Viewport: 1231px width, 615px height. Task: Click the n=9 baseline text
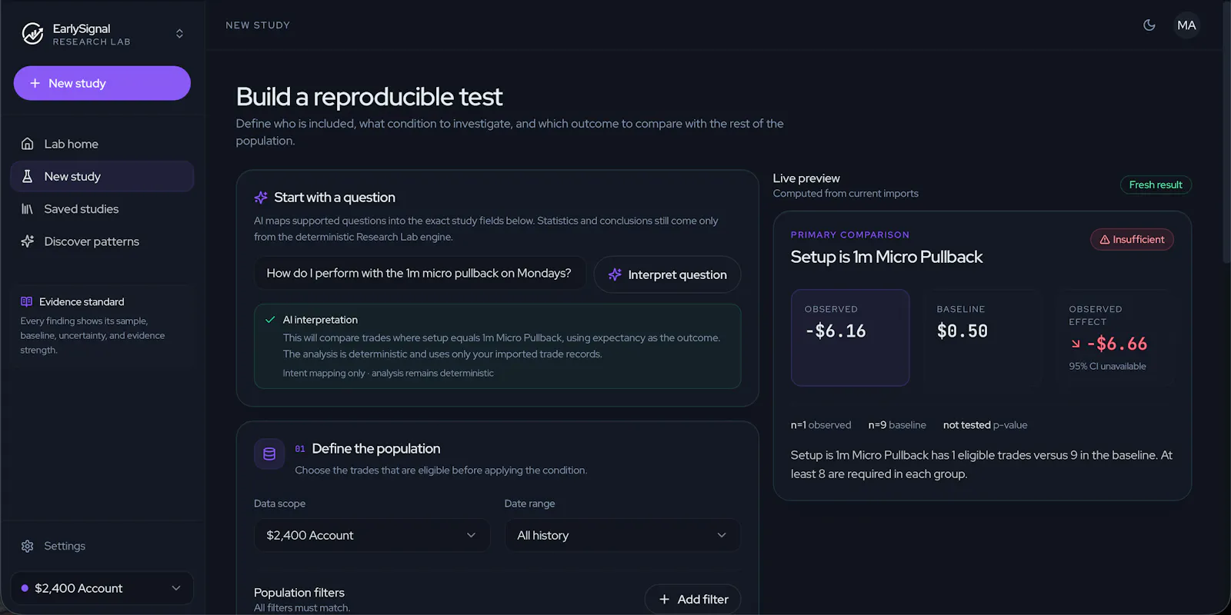(897, 425)
